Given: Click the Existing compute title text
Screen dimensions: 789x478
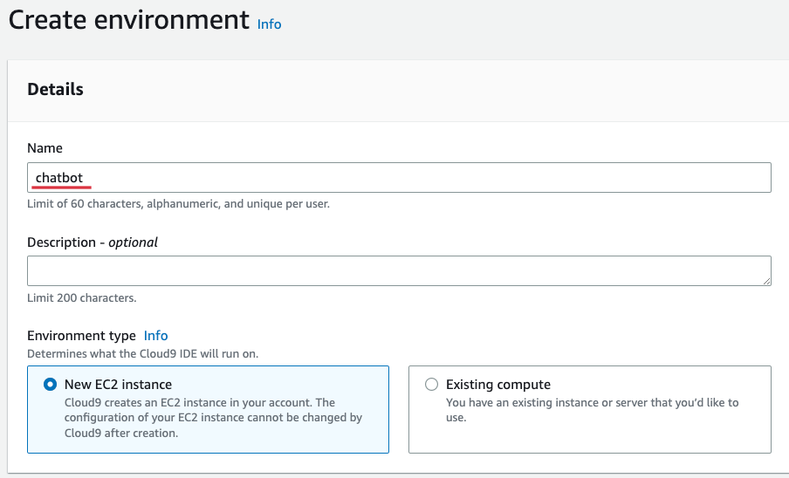Looking at the screenshot, I should (x=497, y=385).
